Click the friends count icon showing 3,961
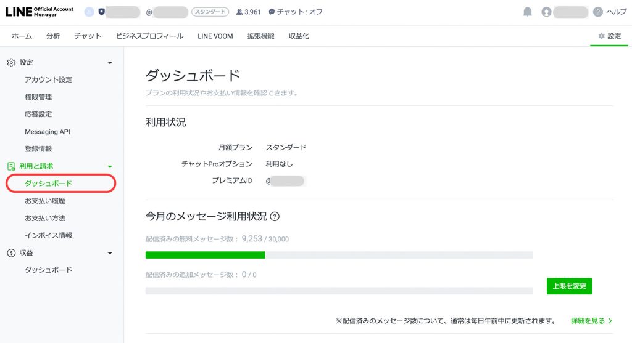Screen dimensions: 632x343 point(239,12)
